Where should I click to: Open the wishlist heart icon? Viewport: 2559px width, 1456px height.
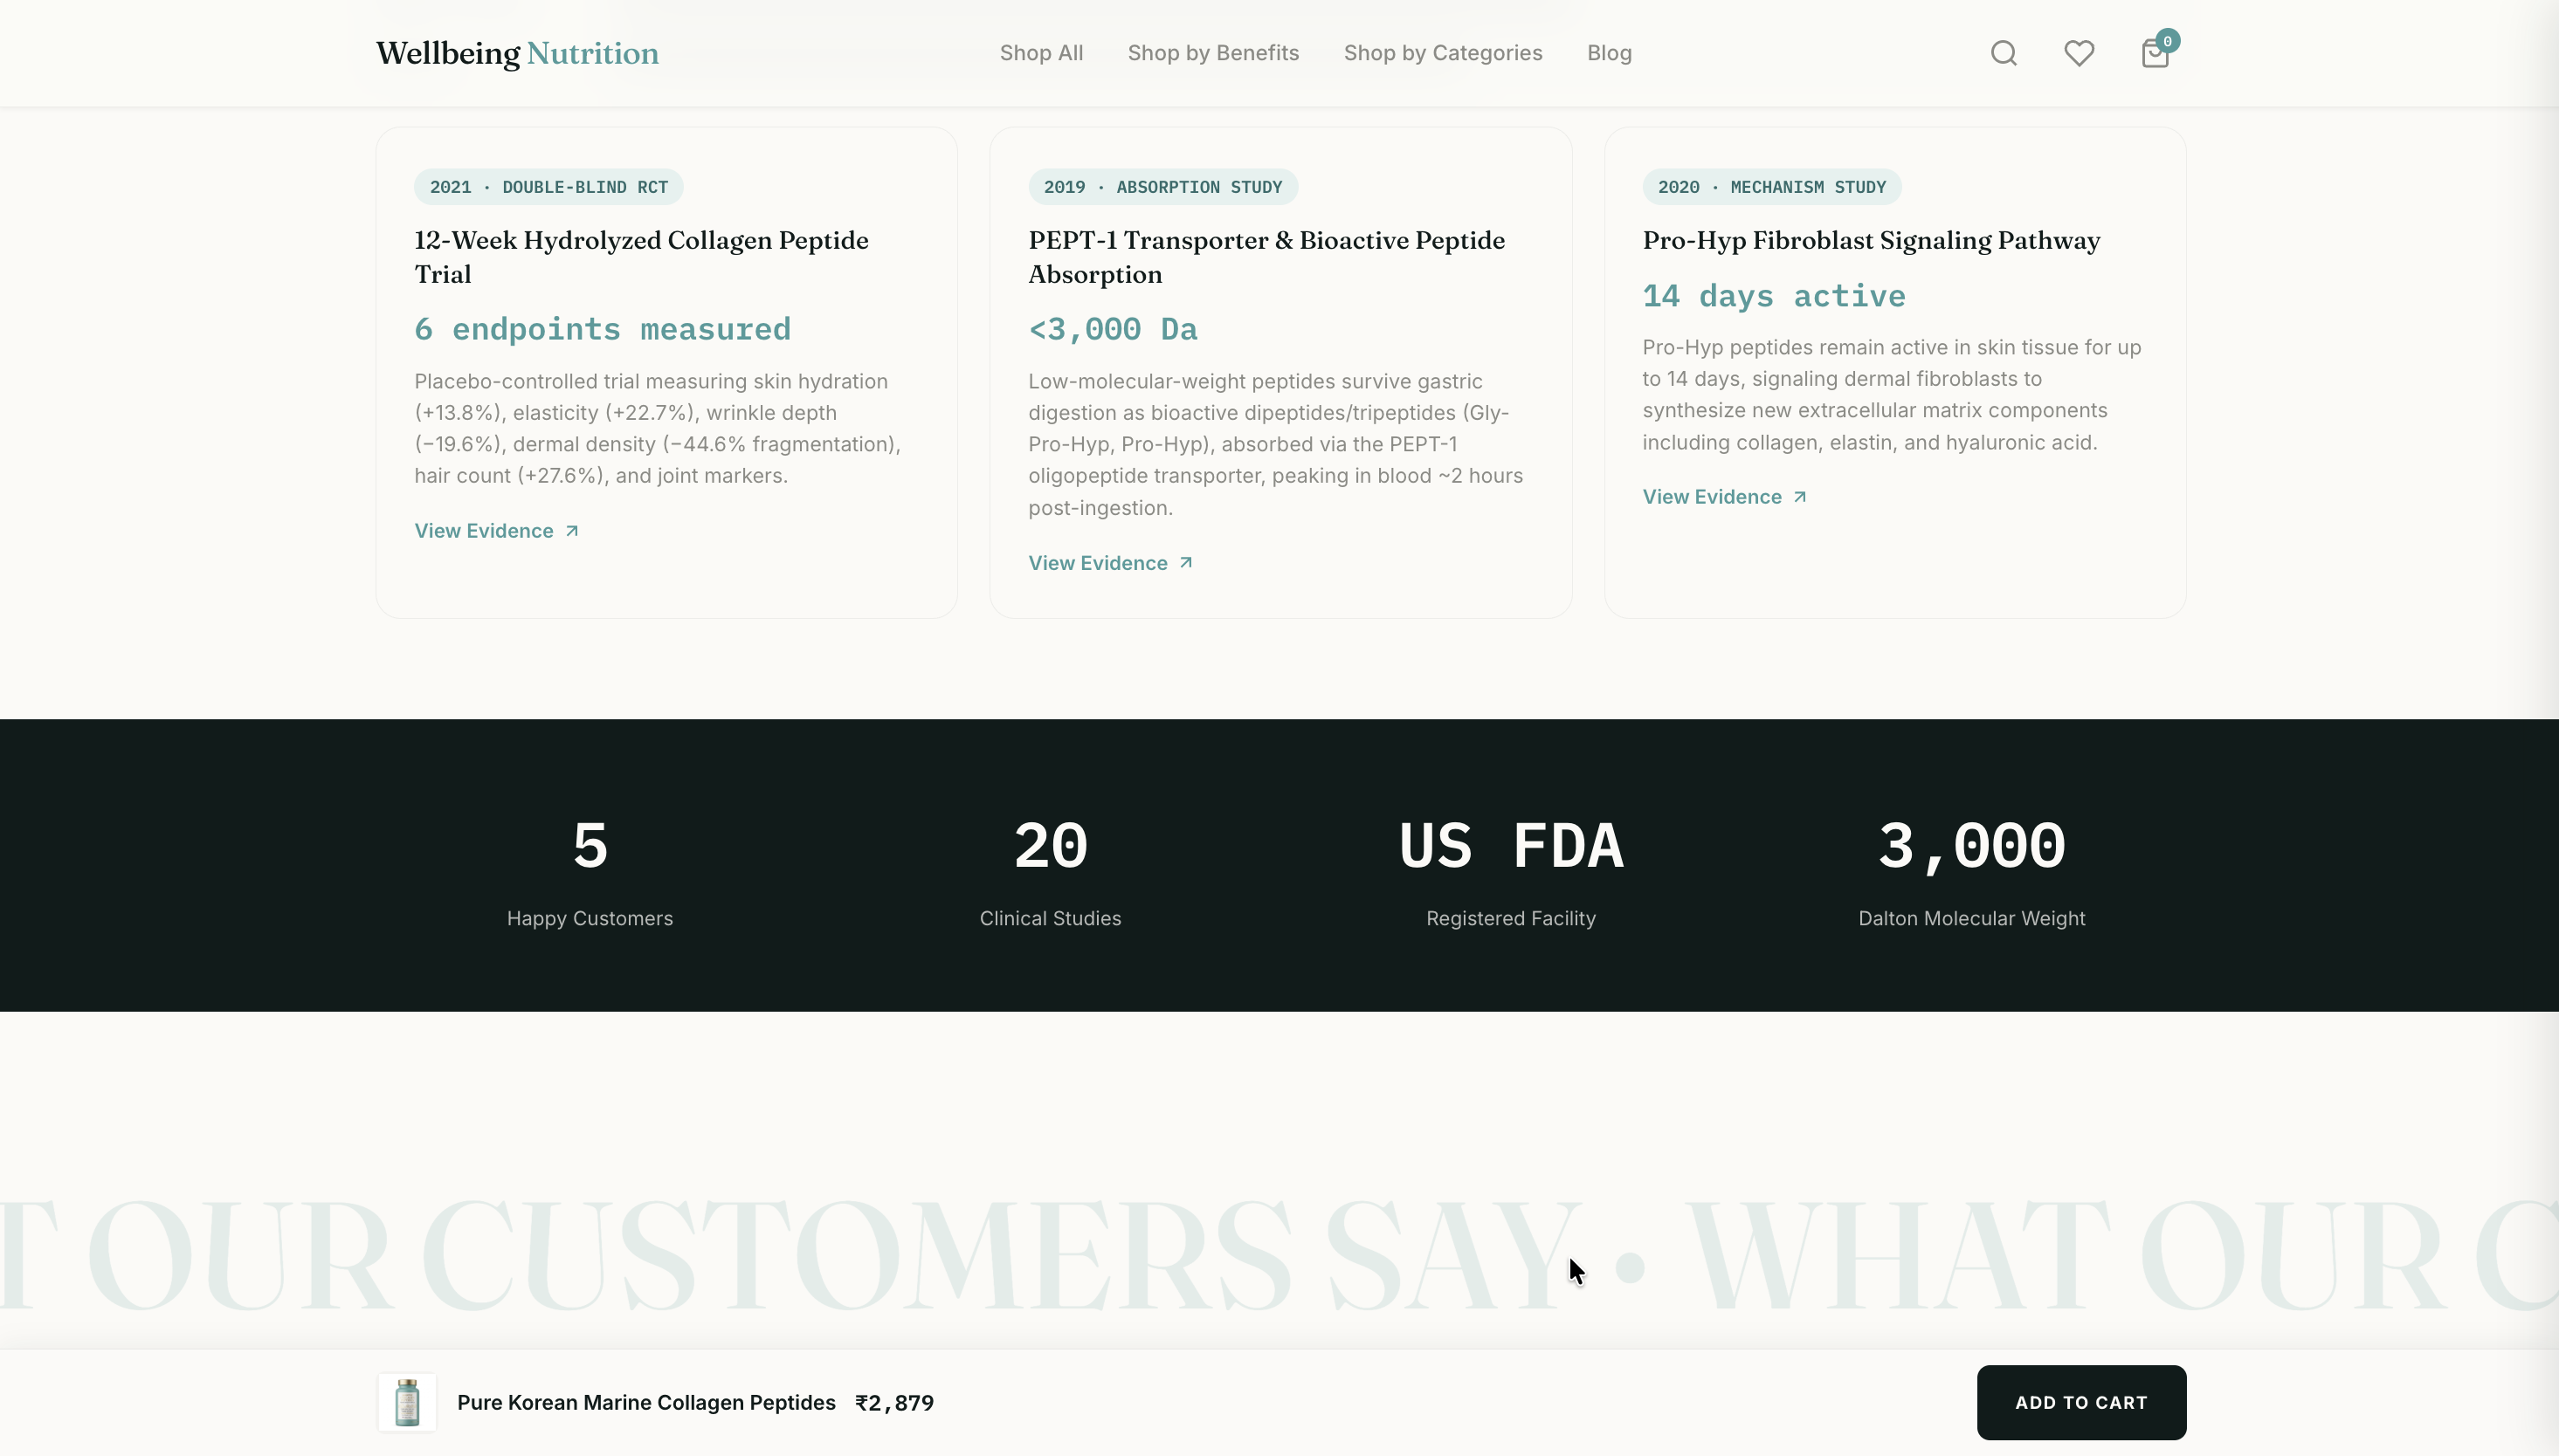click(2079, 53)
